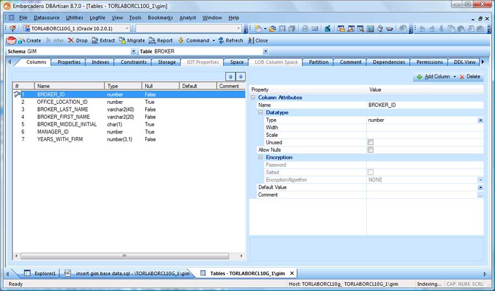
Task: Click the Type column header
Action: point(123,86)
